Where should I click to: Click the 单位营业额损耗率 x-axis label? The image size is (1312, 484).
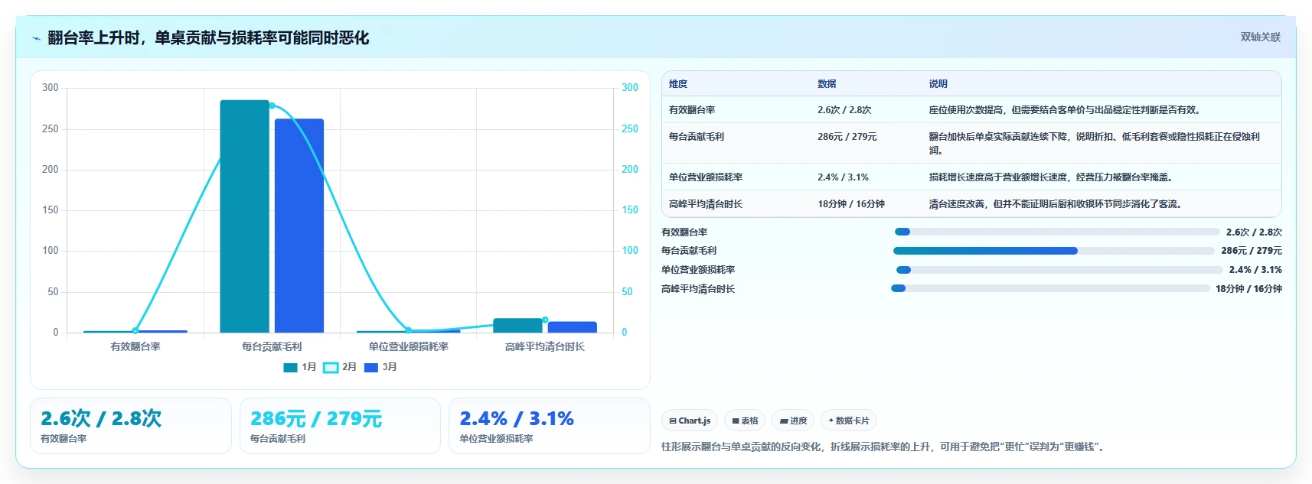408,347
